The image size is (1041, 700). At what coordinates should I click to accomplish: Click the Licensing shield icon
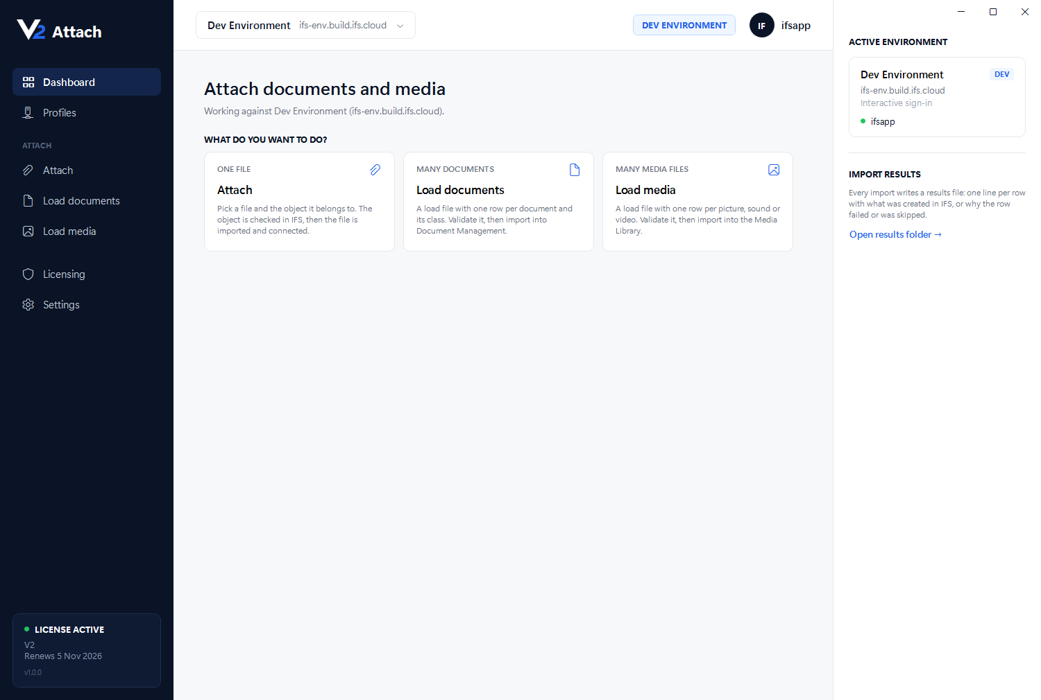point(28,274)
